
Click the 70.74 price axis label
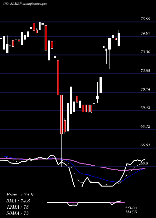pos(145,89)
